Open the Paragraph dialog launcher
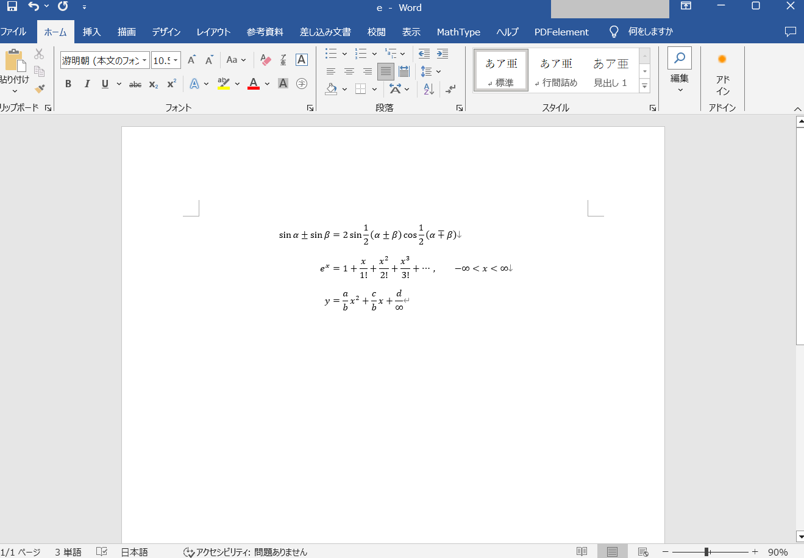Image resolution: width=804 pixels, height=558 pixels. click(460, 108)
